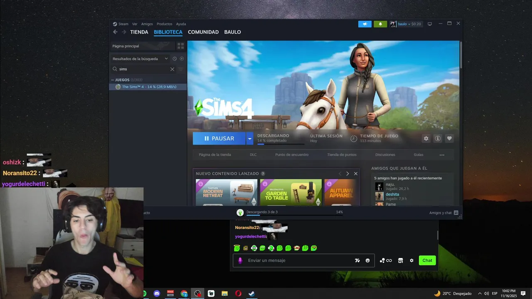Open friend naju. profile
The width and height of the screenshot is (532, 299).
coord(390,184)
